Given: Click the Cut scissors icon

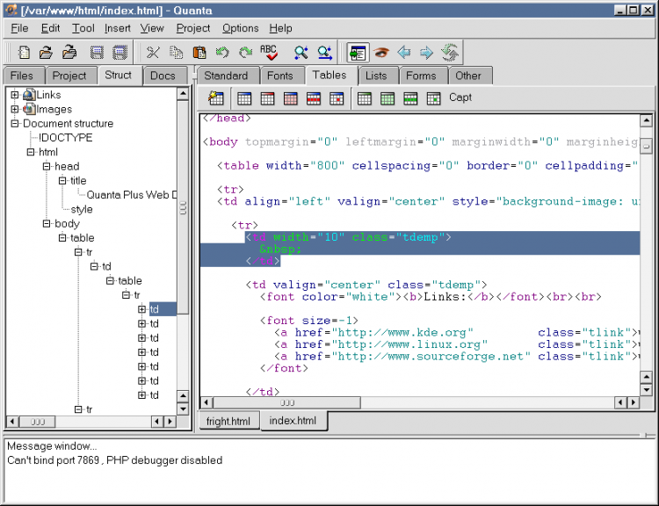Looking at the screenshot, I should [x=153, y=53].
